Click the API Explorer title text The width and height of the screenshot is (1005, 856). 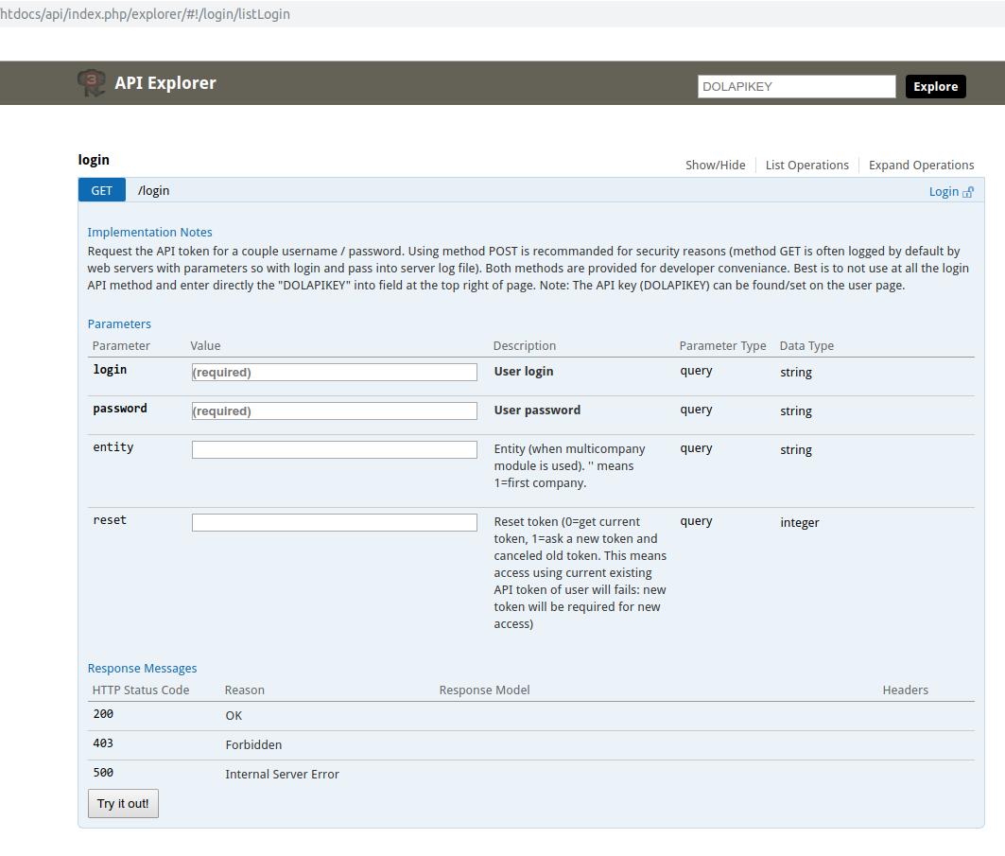[x=165, y=83]
